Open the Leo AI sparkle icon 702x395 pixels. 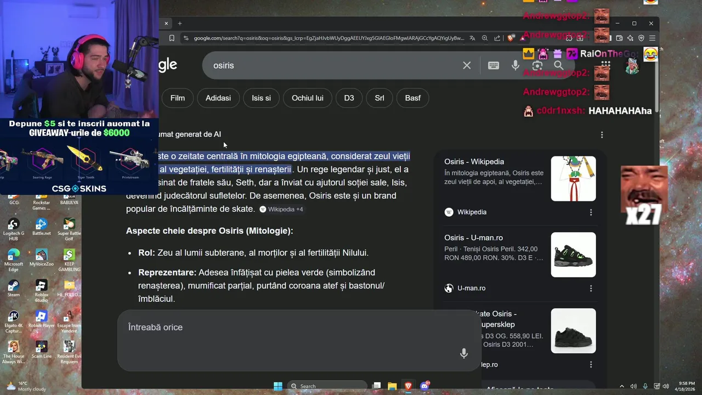[x=630, y=38]
